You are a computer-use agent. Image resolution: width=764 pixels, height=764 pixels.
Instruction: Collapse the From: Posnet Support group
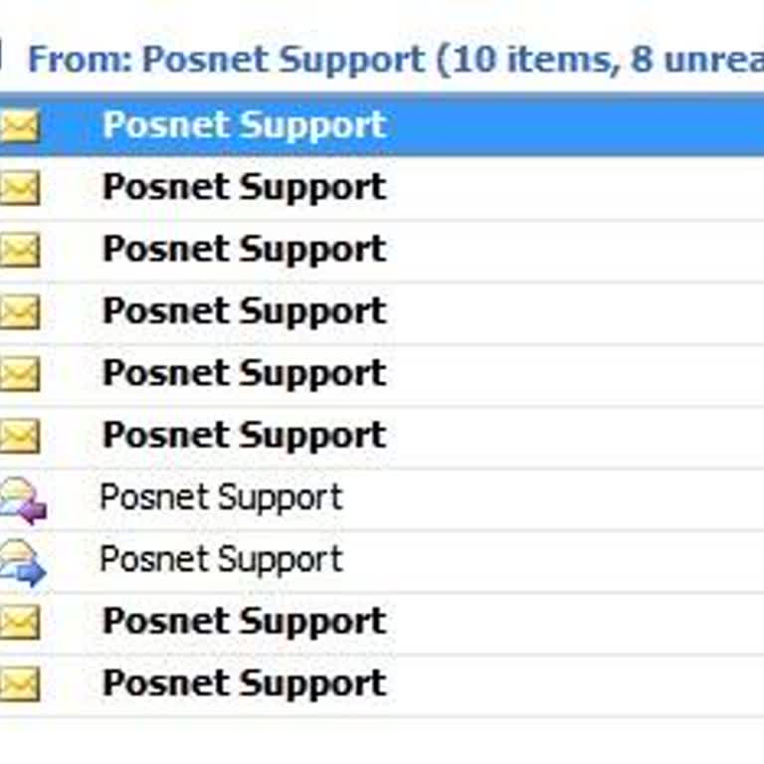(x=2, y=58)
